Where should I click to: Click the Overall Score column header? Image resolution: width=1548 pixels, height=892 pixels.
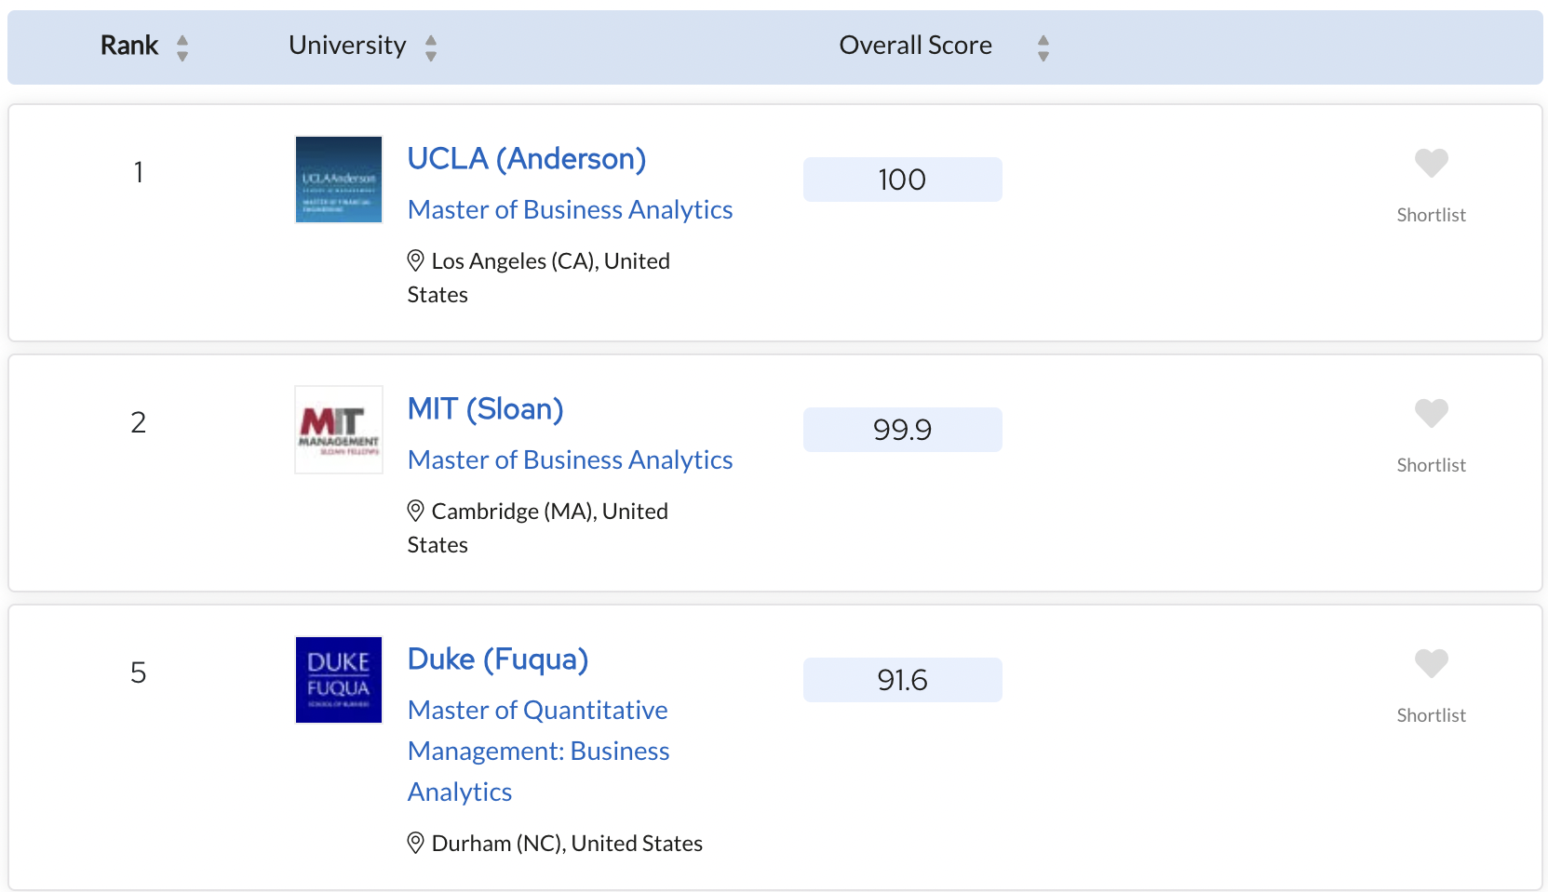click(x=916, y=46)
